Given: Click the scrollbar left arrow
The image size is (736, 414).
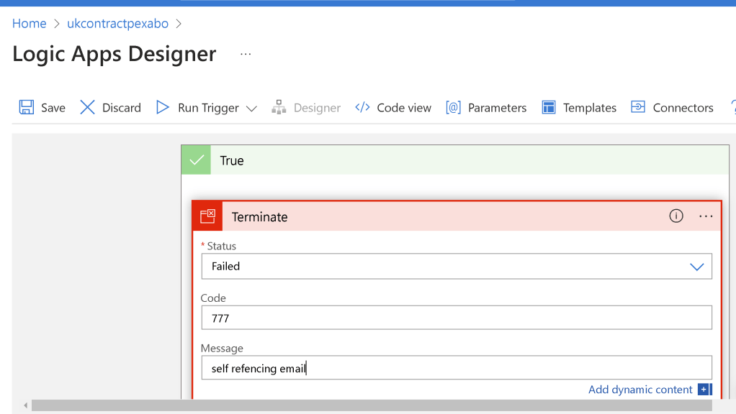Looking at the screenshot, I should click(25, 405).
